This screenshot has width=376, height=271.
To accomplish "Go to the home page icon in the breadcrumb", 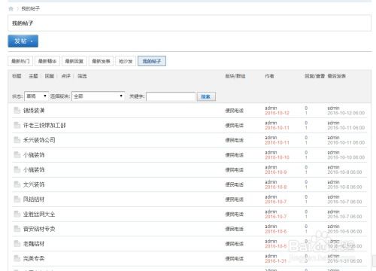I will [x=11, y=9].
